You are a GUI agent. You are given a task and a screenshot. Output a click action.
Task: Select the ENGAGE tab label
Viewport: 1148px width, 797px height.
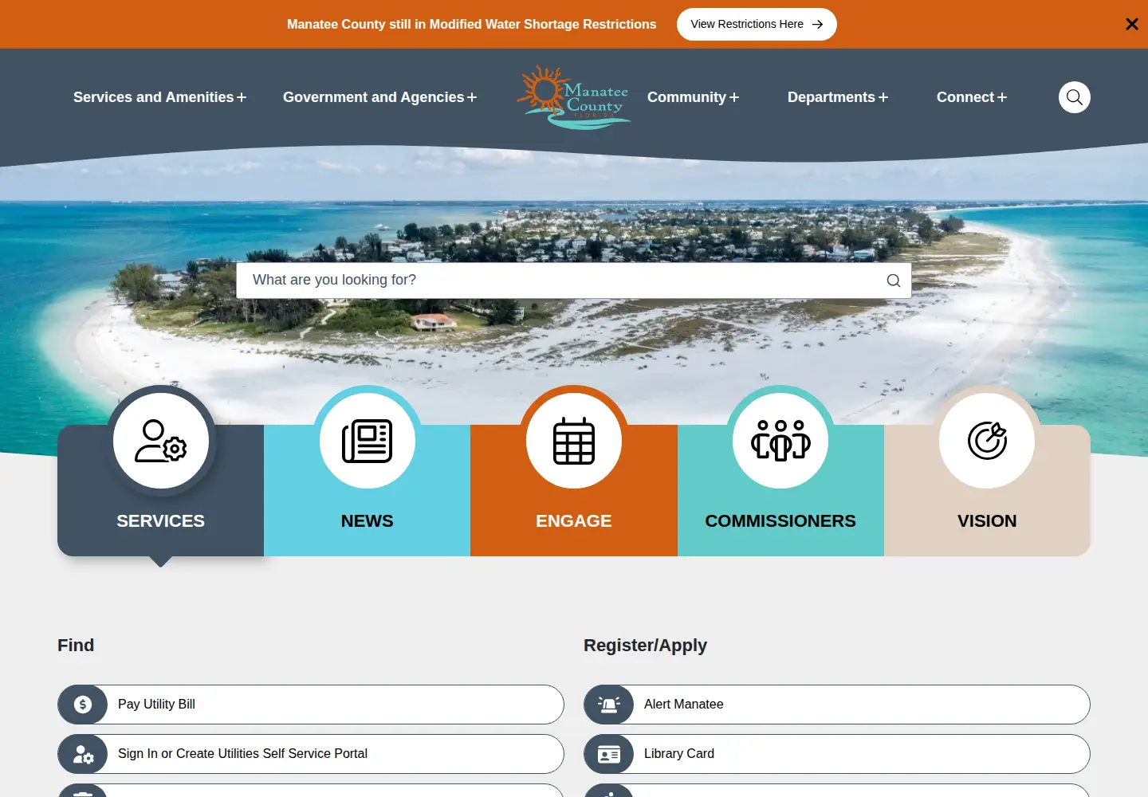574,520
